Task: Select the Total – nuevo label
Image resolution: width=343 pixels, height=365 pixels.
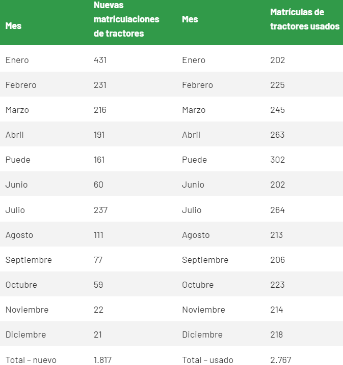Action: click(31, 360)
